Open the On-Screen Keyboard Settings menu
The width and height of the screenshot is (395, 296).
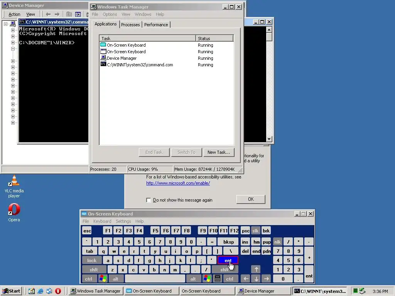(x=123, y=221)
